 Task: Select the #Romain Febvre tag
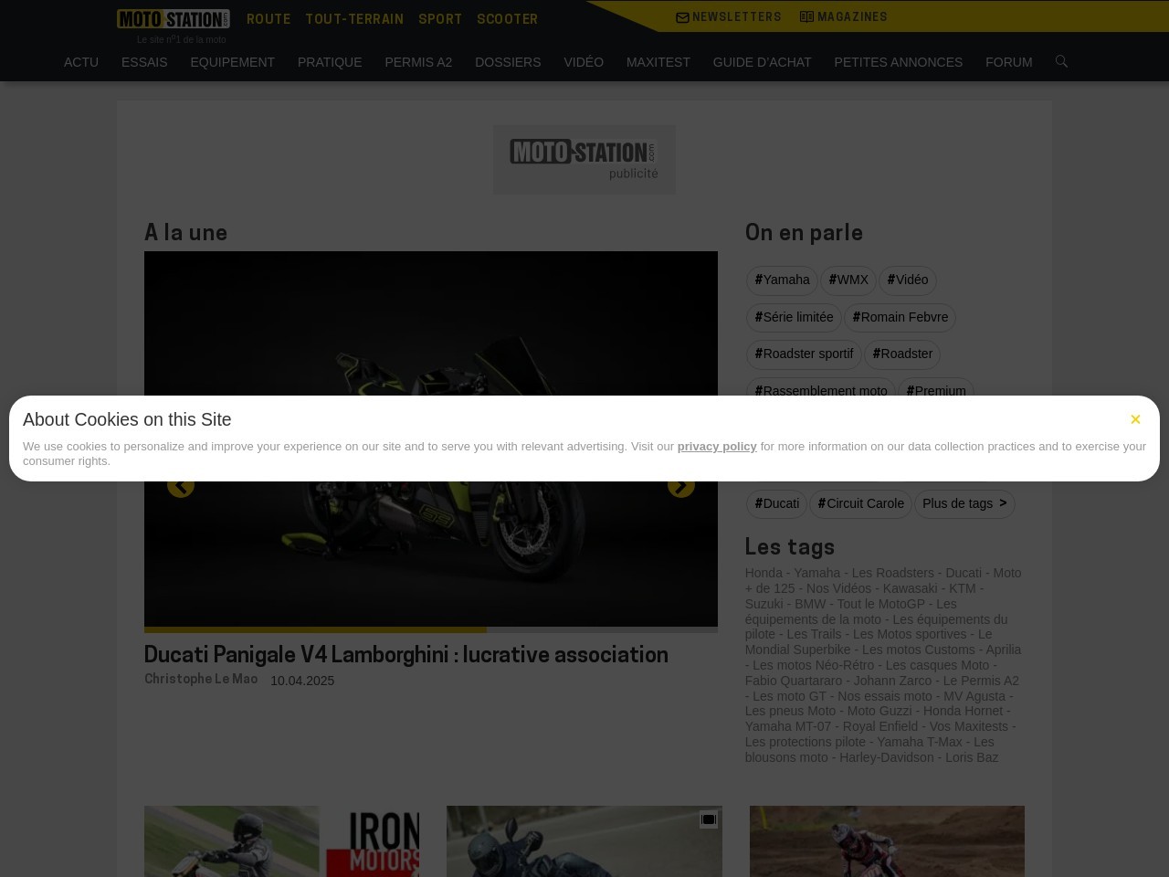[900, 318]
